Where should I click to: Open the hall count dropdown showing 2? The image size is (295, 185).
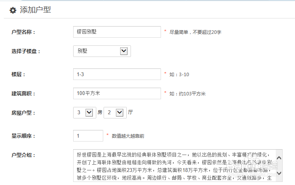coord(115,113)
